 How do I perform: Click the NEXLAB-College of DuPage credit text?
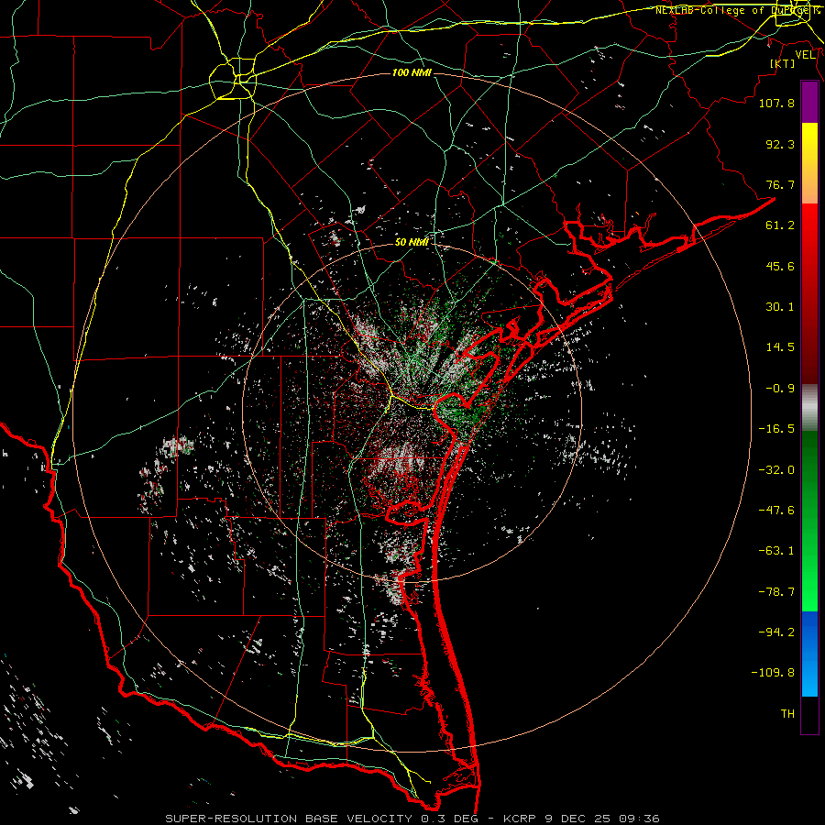[737, 10]
